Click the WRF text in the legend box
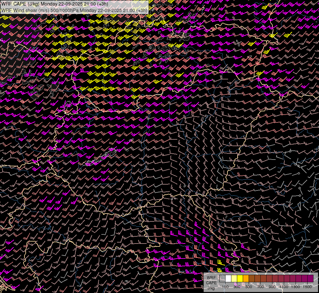The image size is (319, 293). (x=211, y=277)
